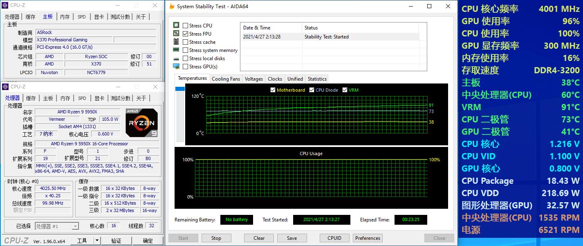
Task: Open the 内存 tab in the lower CPU-Z window
Action: pos(65,98)
